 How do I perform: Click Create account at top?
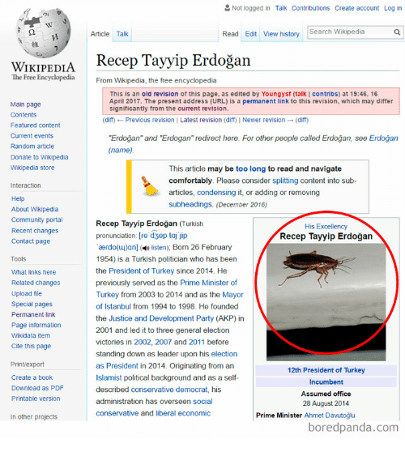(356, 8)
